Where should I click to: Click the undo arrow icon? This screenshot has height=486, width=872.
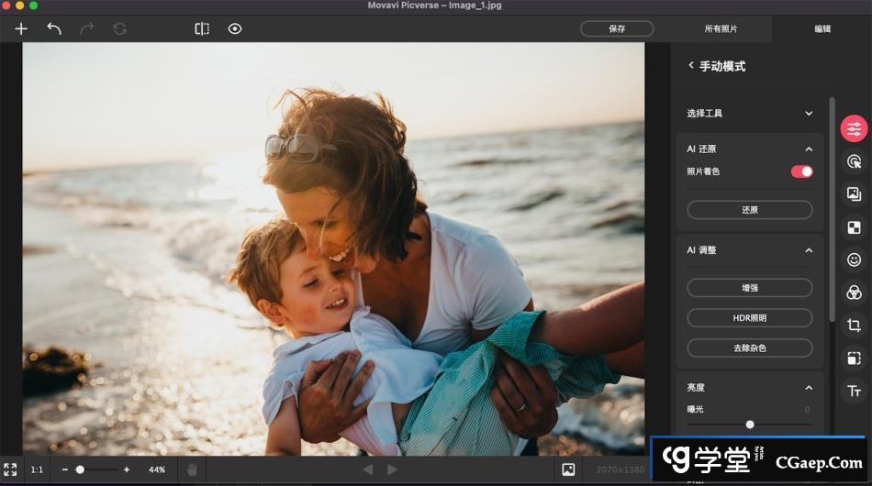pos(54,28)
